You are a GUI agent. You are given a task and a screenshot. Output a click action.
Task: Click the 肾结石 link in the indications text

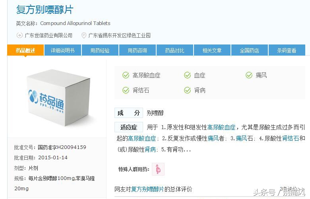click(291, 138)
